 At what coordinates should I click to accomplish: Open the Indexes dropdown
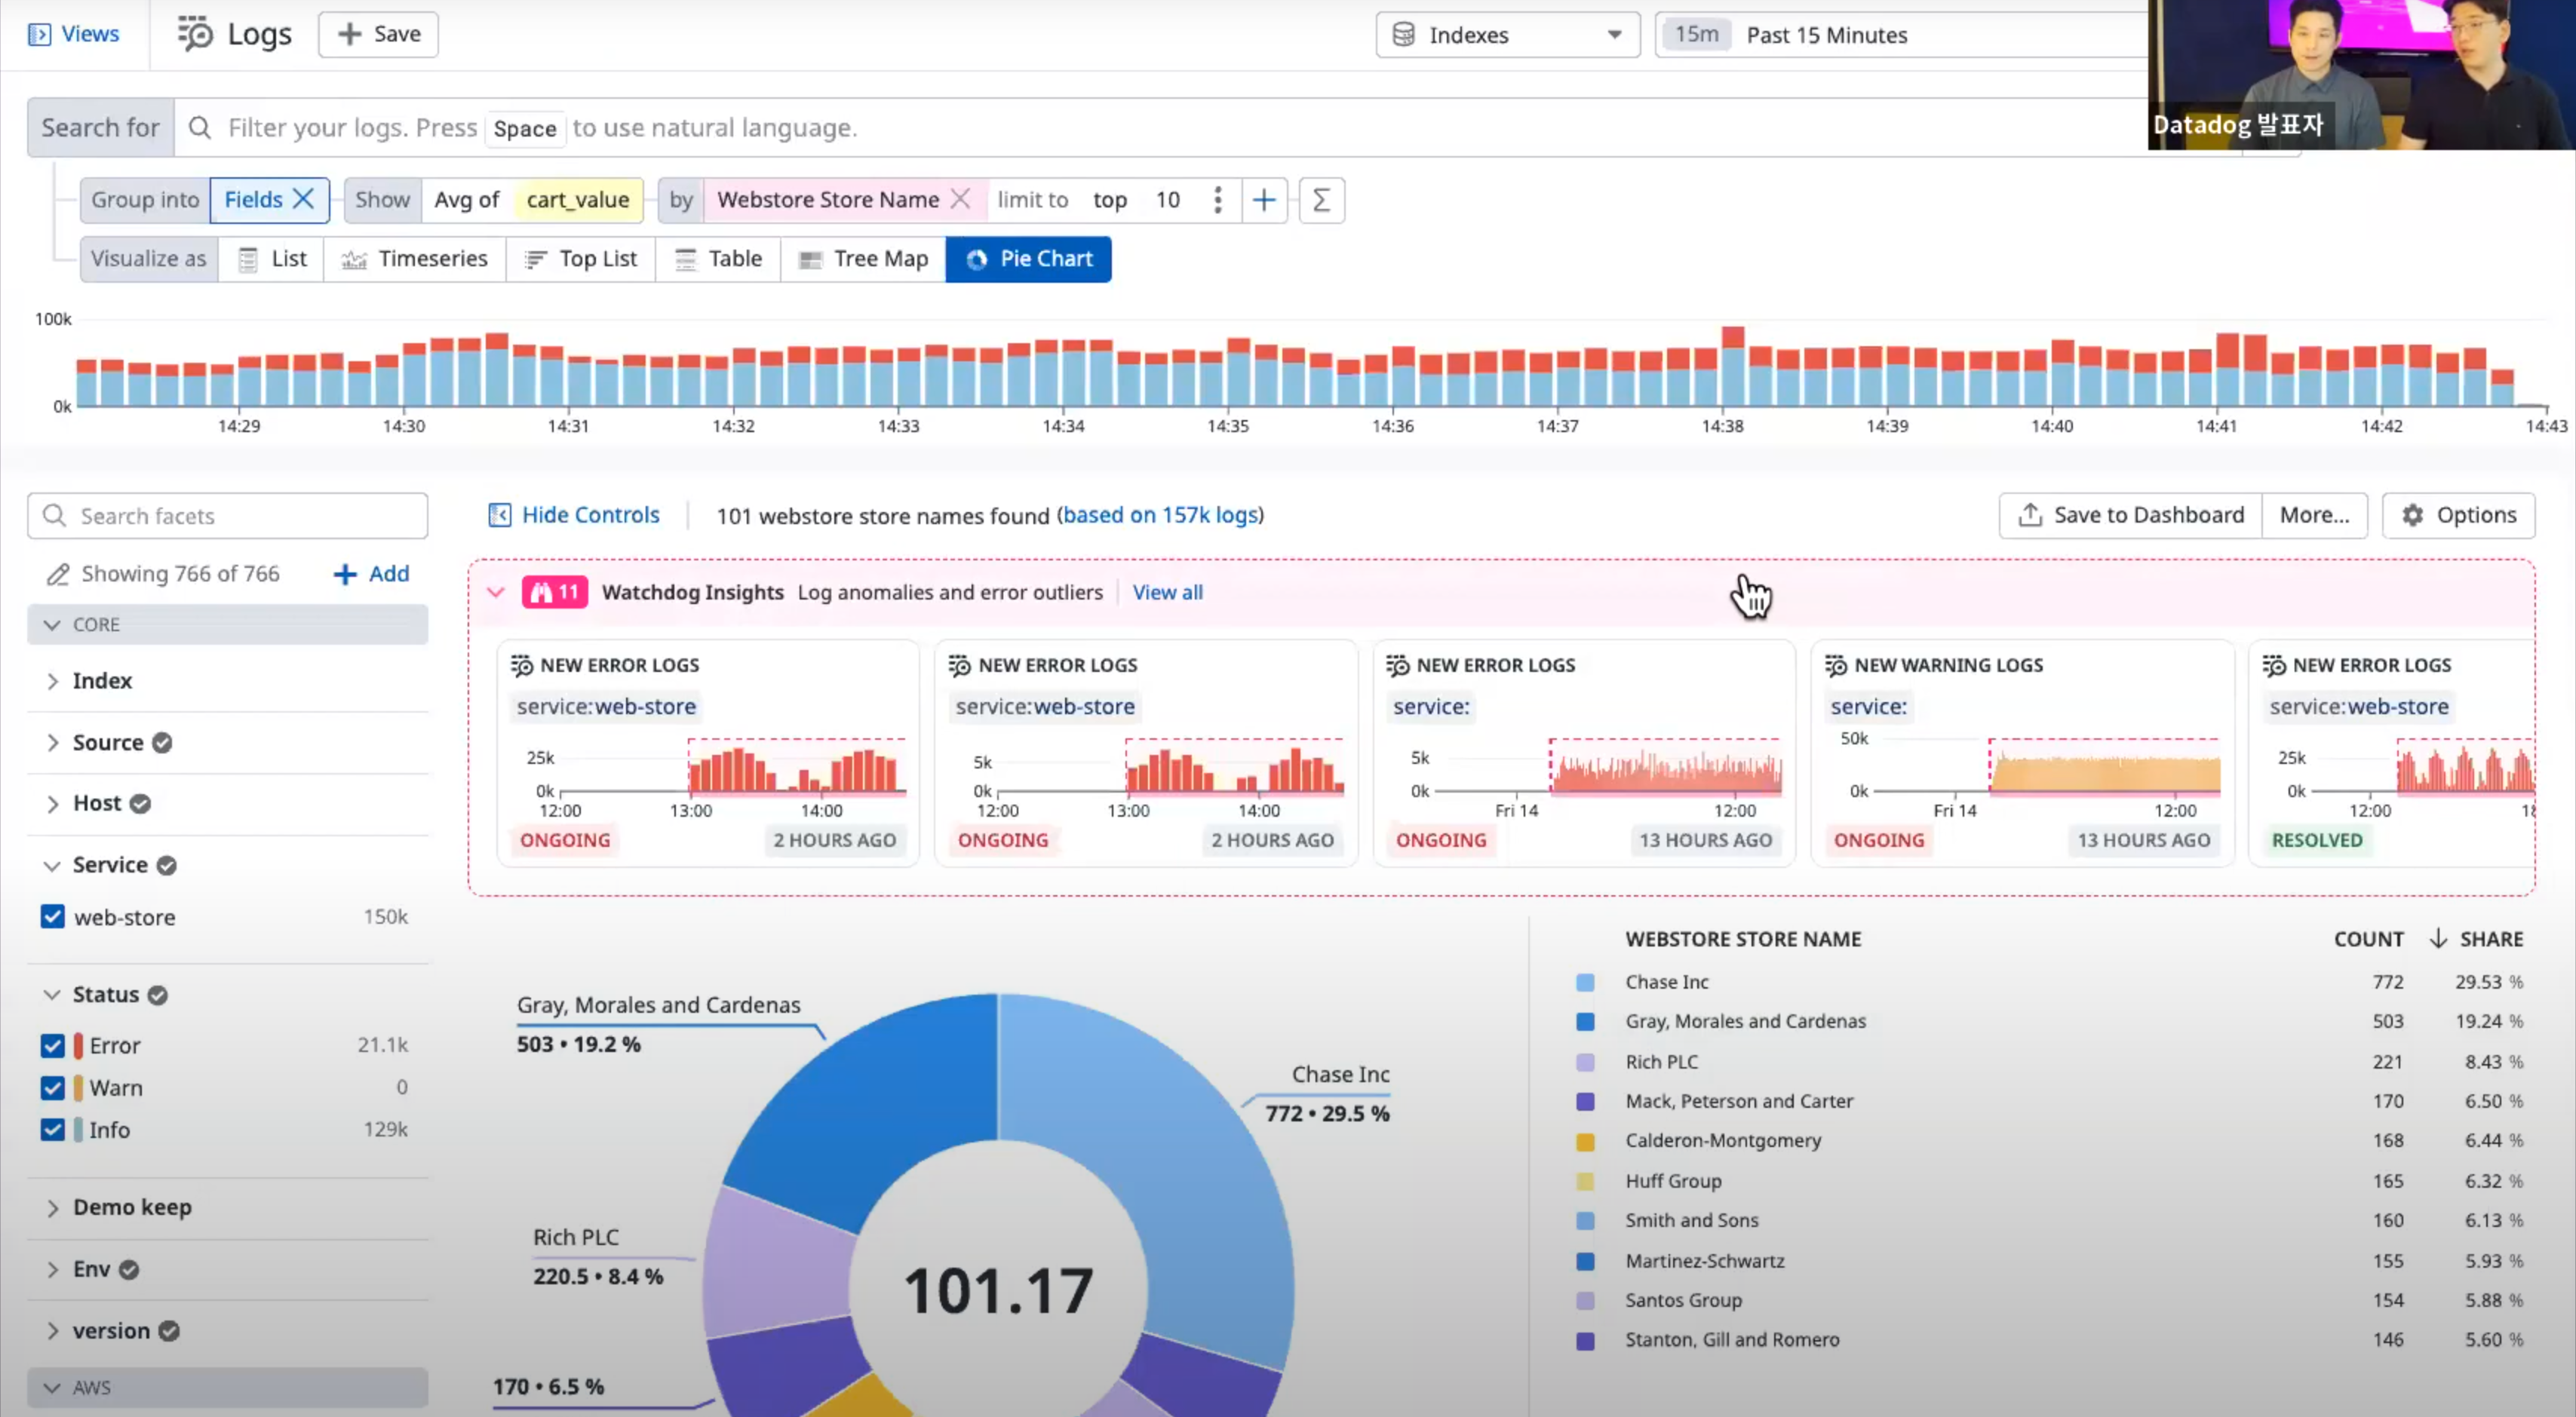click(1507, 35)
